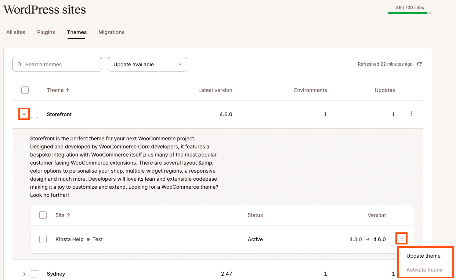
Task: Open the Update available filter dropdown
Action: [x=147, y=64]
